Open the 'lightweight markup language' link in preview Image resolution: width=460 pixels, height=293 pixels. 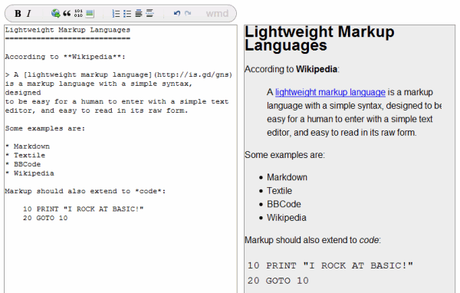pos(330,92)
